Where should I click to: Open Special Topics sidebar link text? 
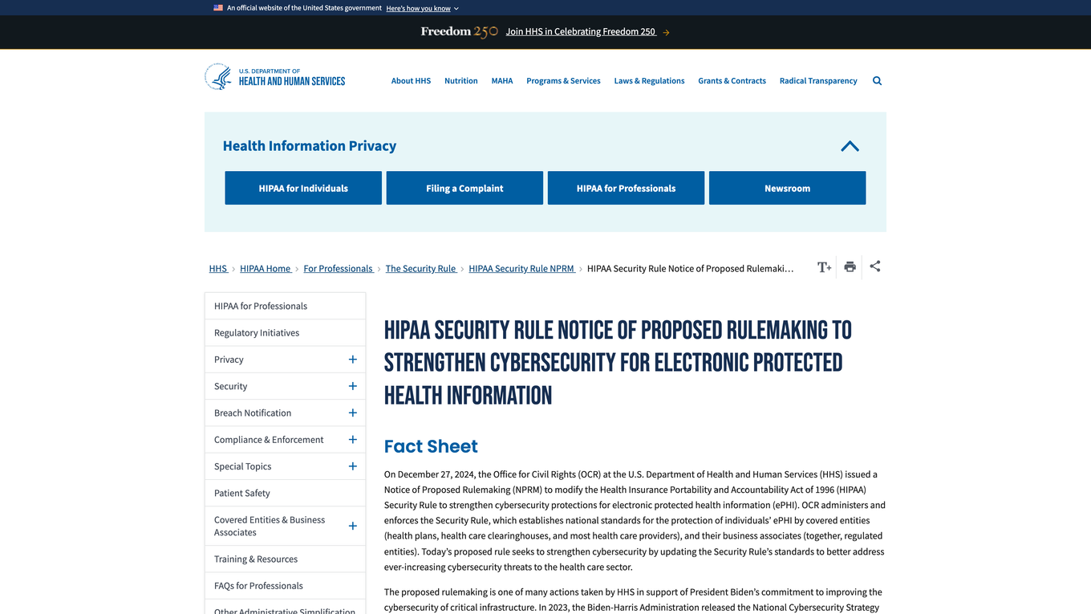coord(243,466)
